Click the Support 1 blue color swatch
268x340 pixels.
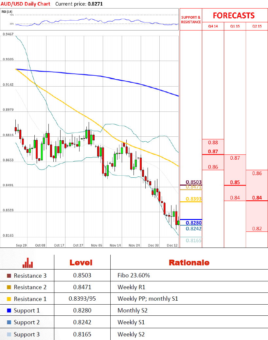click(x=9, y=310)
